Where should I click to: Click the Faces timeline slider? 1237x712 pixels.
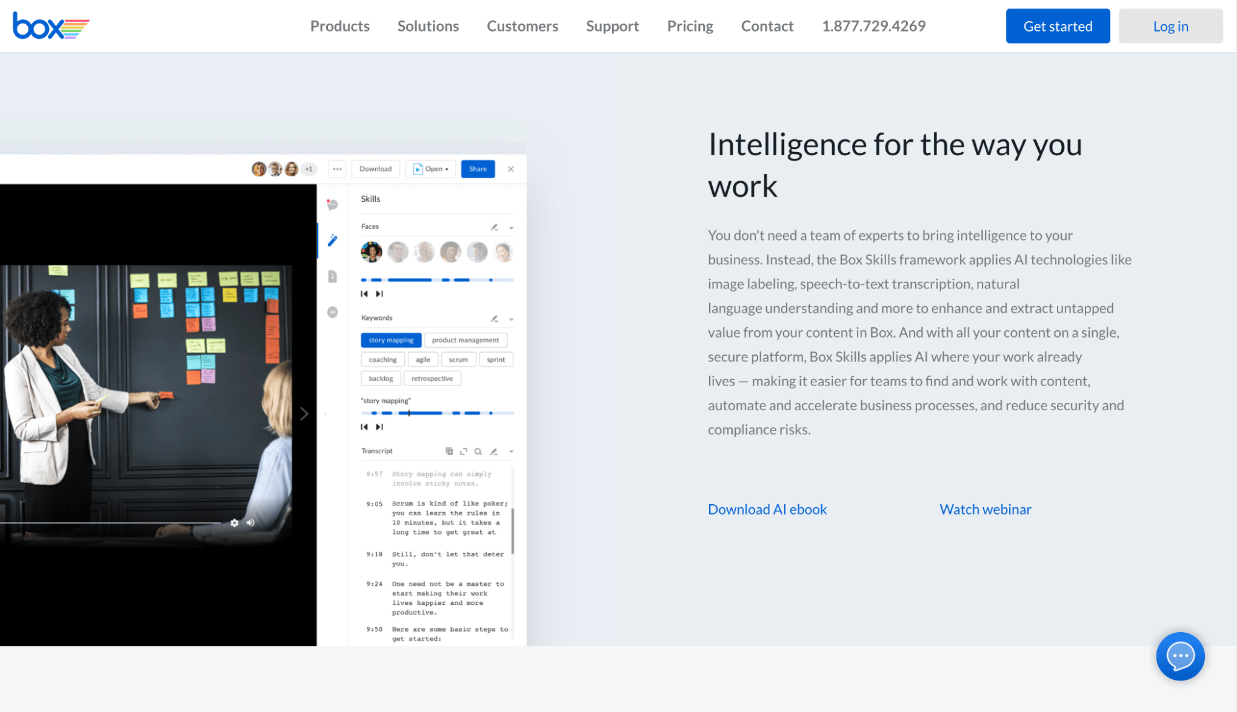click(437, 280)
